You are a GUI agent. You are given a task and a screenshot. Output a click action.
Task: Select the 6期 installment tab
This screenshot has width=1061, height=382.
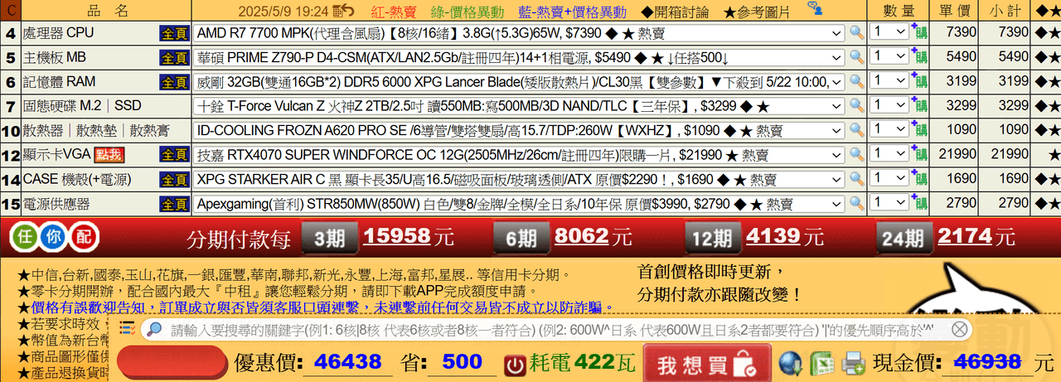pyautogui.click(x=521, y=239)
